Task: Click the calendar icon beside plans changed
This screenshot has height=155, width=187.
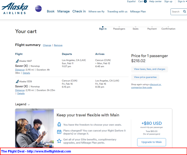Action: click(59, 132)
